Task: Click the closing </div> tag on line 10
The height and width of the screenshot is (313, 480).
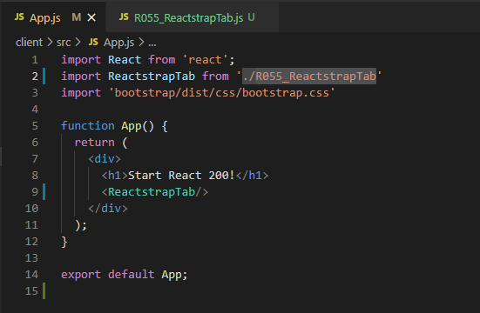Action: (108, 208)
